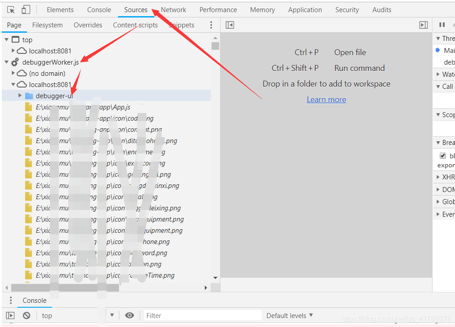Show the console sidebar
Screen dimensions: 455x327
pyautogui.click(x=10, y=315)
